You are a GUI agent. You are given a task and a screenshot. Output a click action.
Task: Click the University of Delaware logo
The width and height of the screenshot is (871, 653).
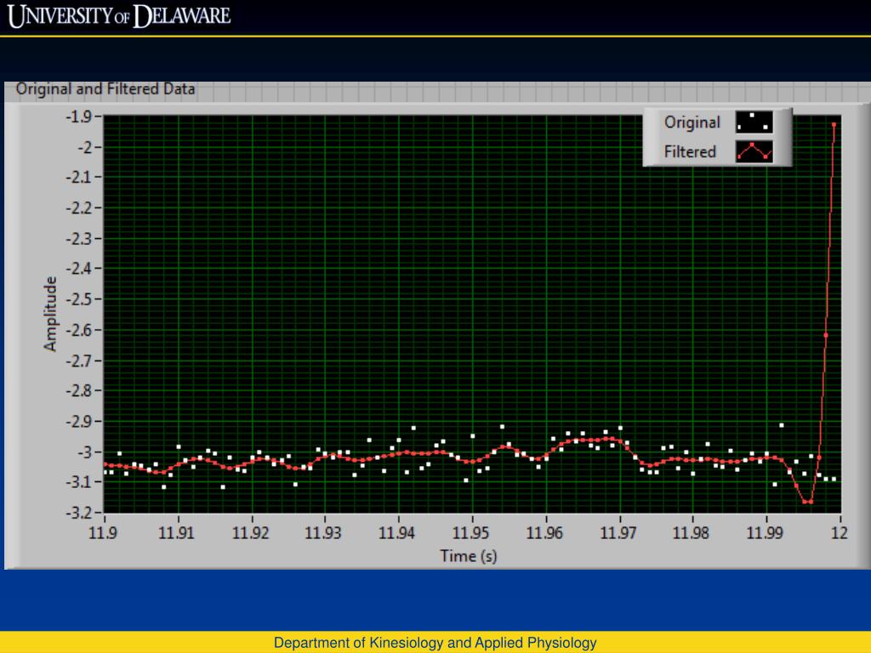tap(119, 16)
